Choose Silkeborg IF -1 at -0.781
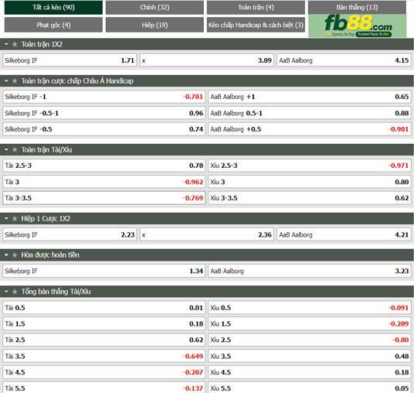 pyautogui.click(x=104, y=97)
